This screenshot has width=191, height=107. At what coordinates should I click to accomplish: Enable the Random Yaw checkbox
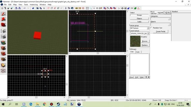(x=151, y=28)
